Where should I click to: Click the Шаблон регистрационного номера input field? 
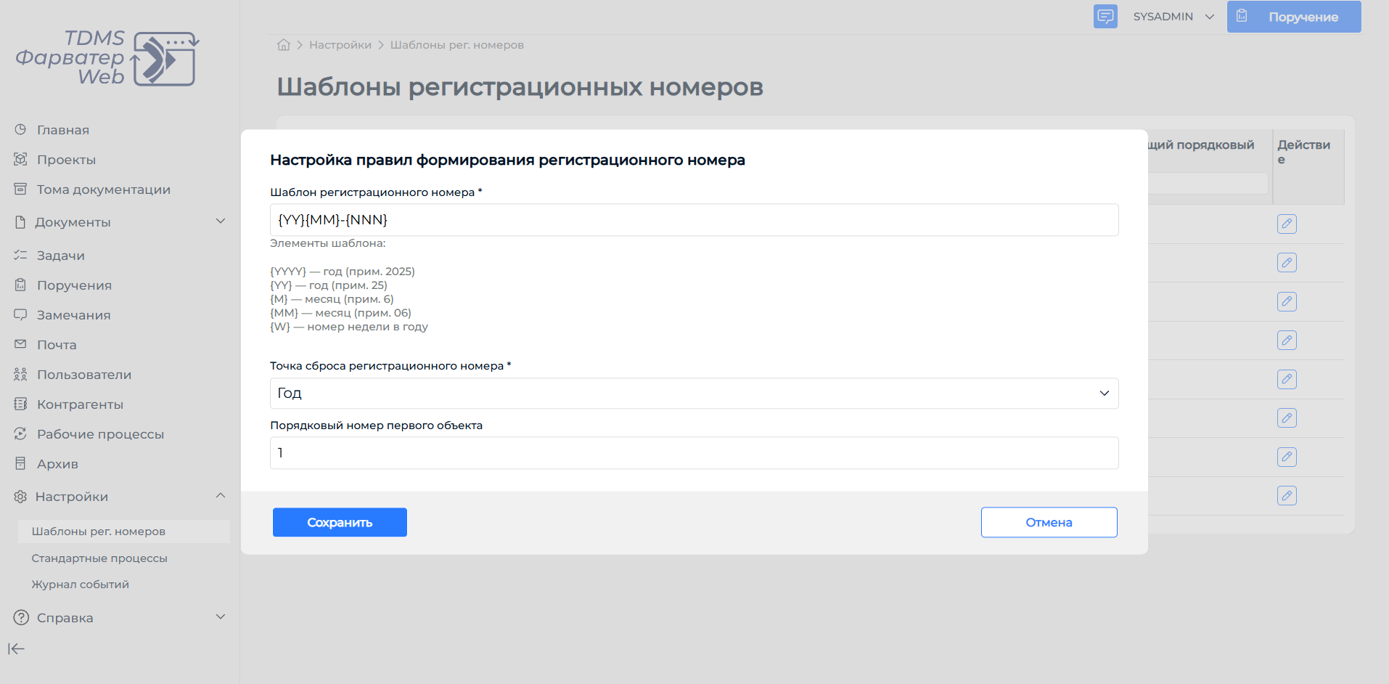[x=694, y=220]
